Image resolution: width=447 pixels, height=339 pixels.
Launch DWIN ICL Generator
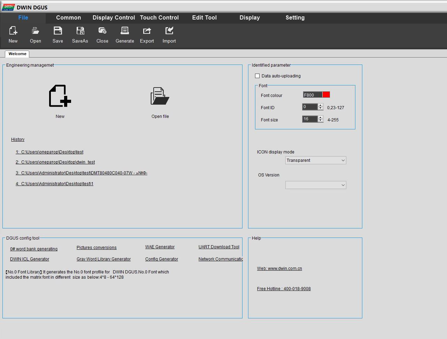(x=30, y=259)
